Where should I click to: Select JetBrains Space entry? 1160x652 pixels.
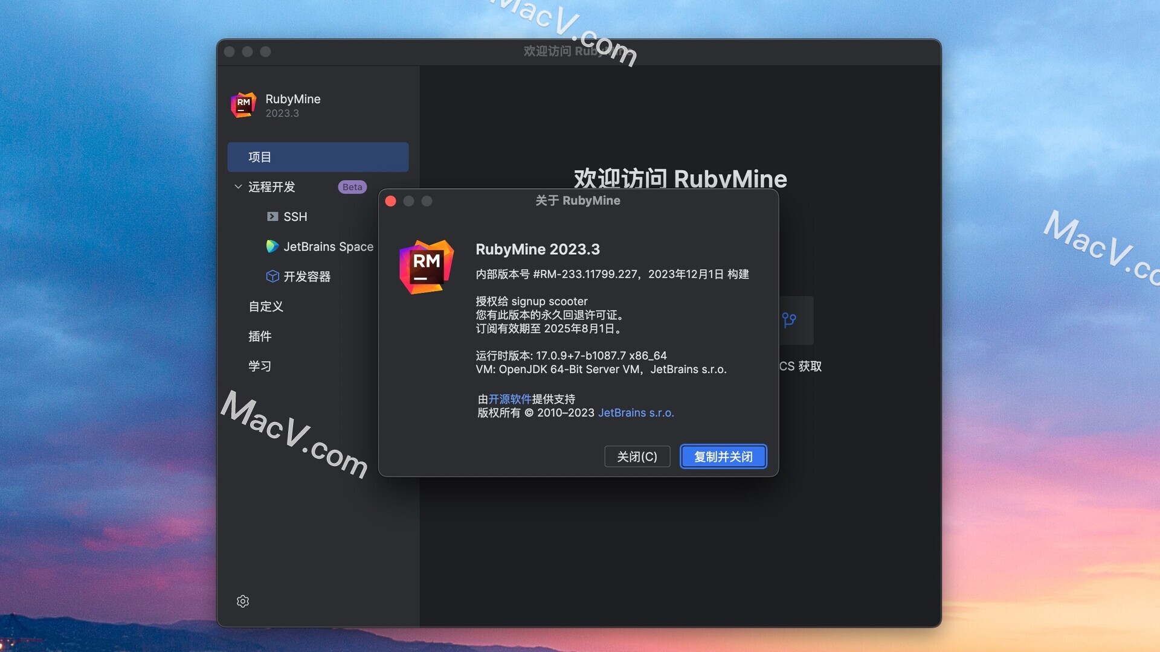click(329, 246)
